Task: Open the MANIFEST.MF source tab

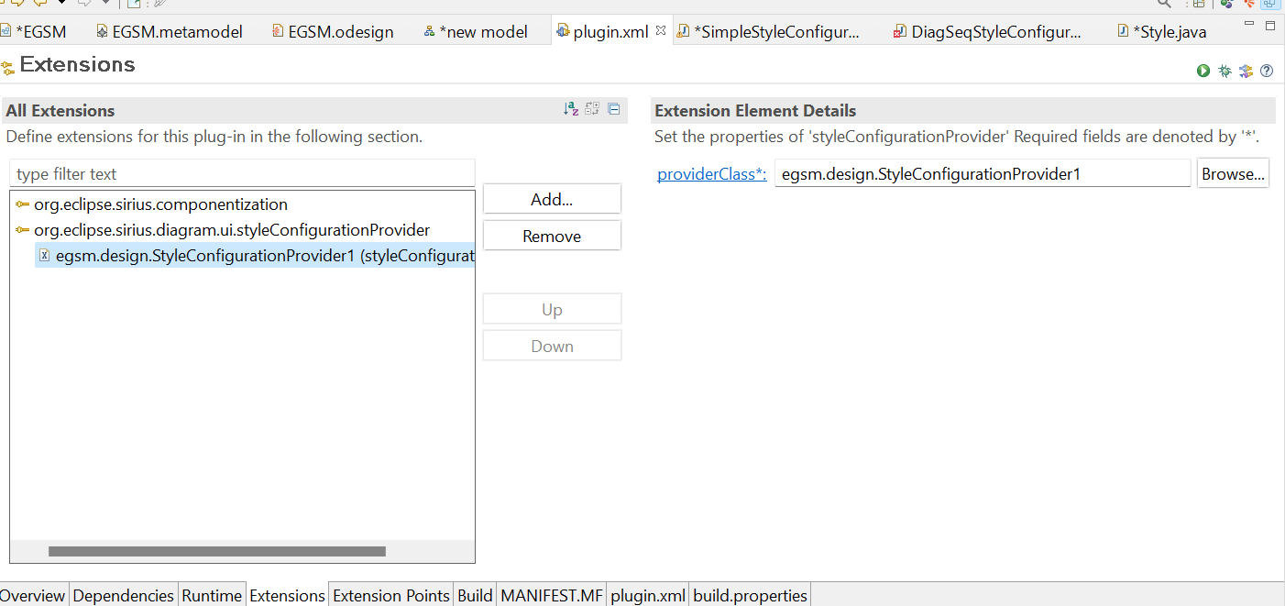Action: (x=552, y=595)
